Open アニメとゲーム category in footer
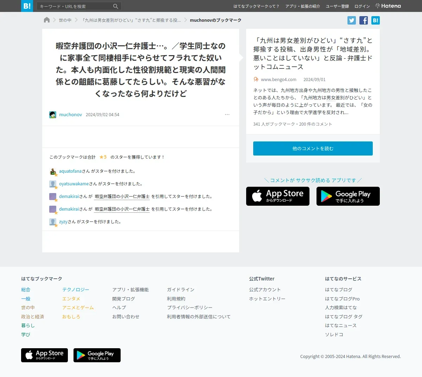422x377 pixels. coord(78,307)
